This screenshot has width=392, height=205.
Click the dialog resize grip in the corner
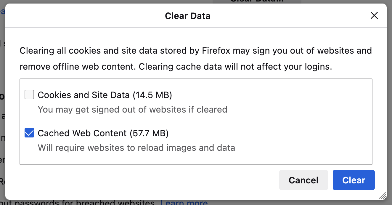pos(382,195)
